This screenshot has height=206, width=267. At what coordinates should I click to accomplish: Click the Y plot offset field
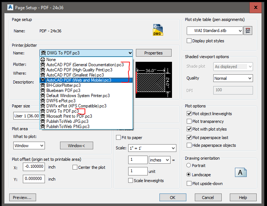pyautogui.click(x=34, y=179)
